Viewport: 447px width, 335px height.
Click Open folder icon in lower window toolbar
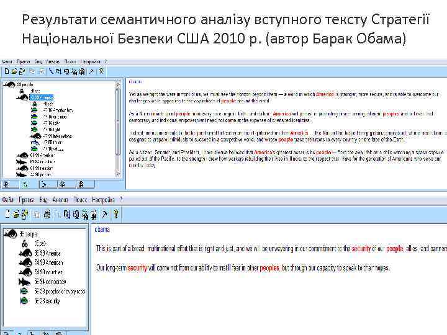click(16, 214)
